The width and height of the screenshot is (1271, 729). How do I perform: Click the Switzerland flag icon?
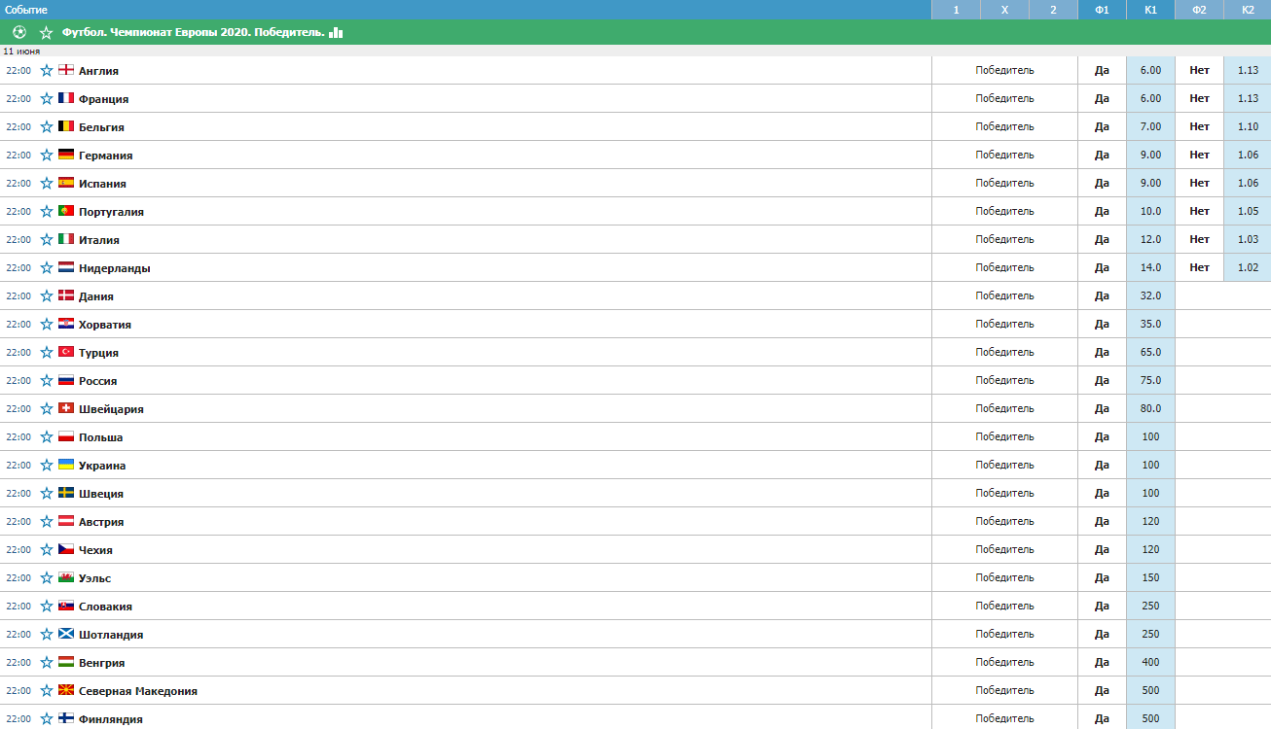(66, 408)
